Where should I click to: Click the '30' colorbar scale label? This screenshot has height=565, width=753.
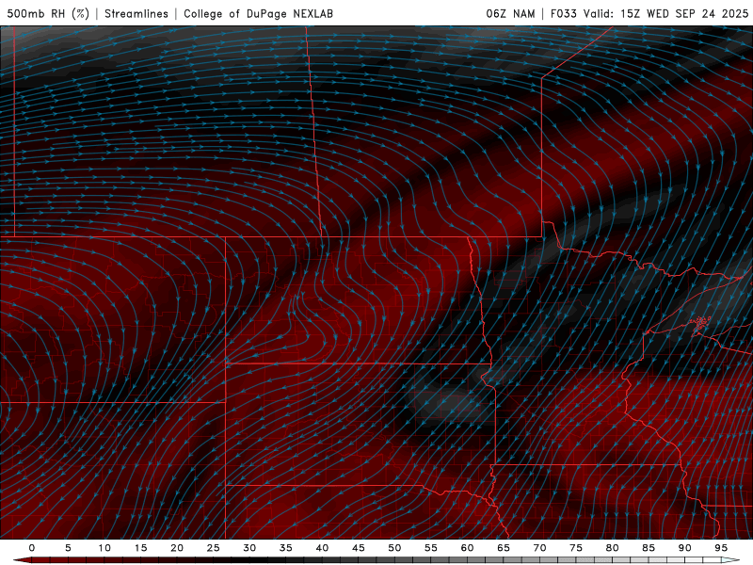click(x=249, y=548)
